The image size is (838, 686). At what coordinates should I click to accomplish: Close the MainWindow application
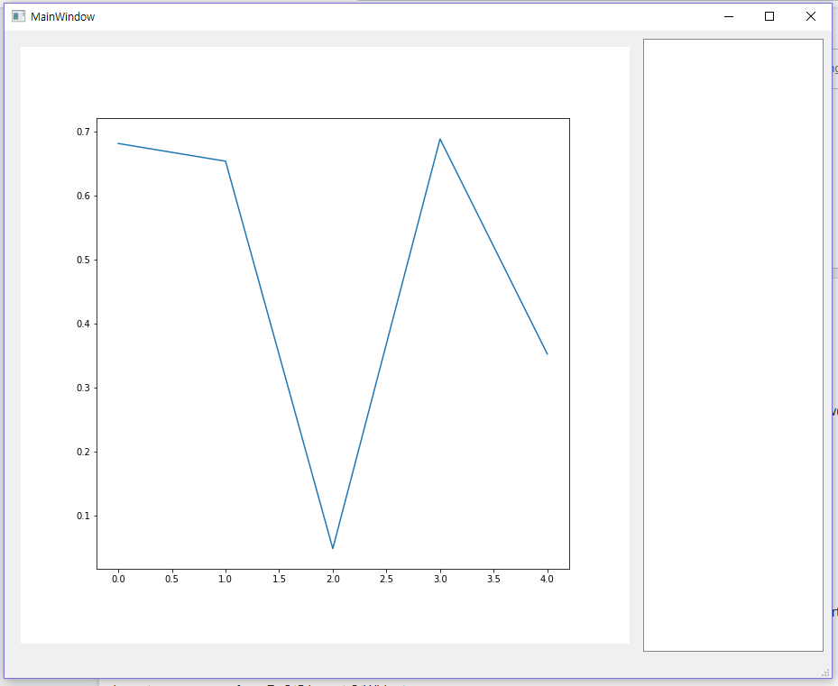point(811,15)
